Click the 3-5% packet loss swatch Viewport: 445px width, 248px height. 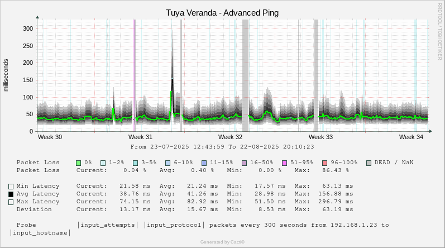pyautogui.click(x=136, y=163)
